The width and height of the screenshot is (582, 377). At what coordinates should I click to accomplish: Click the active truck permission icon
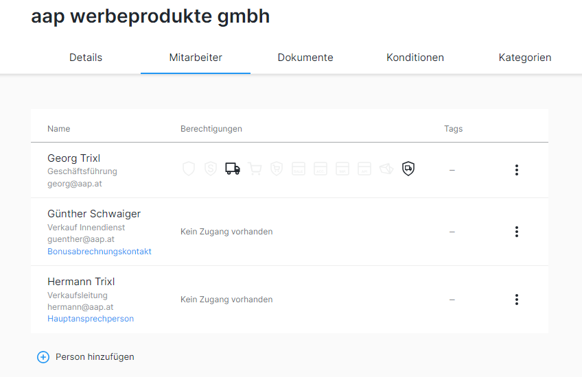click(233, 169)
